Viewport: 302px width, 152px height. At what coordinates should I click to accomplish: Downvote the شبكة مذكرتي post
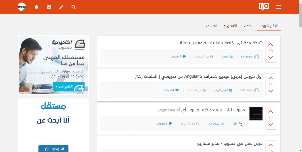(x=271, y=57)
